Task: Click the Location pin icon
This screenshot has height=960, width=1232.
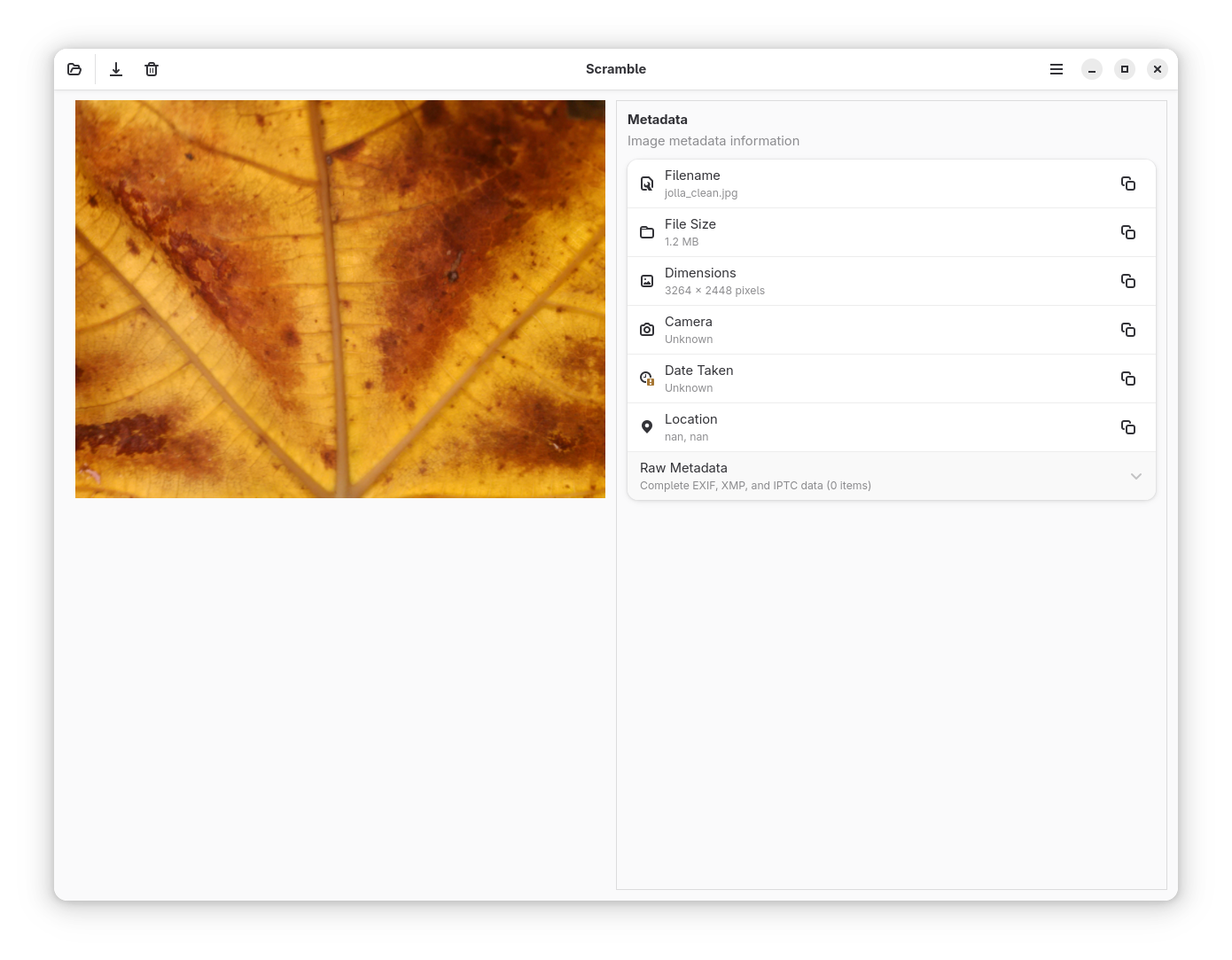Action: [x=647, y=427]
